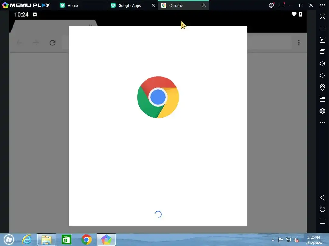This screenshot has height=246, width=329.
Task: Enter fullscreen mode from the sidebar
Action: [322, 16]
